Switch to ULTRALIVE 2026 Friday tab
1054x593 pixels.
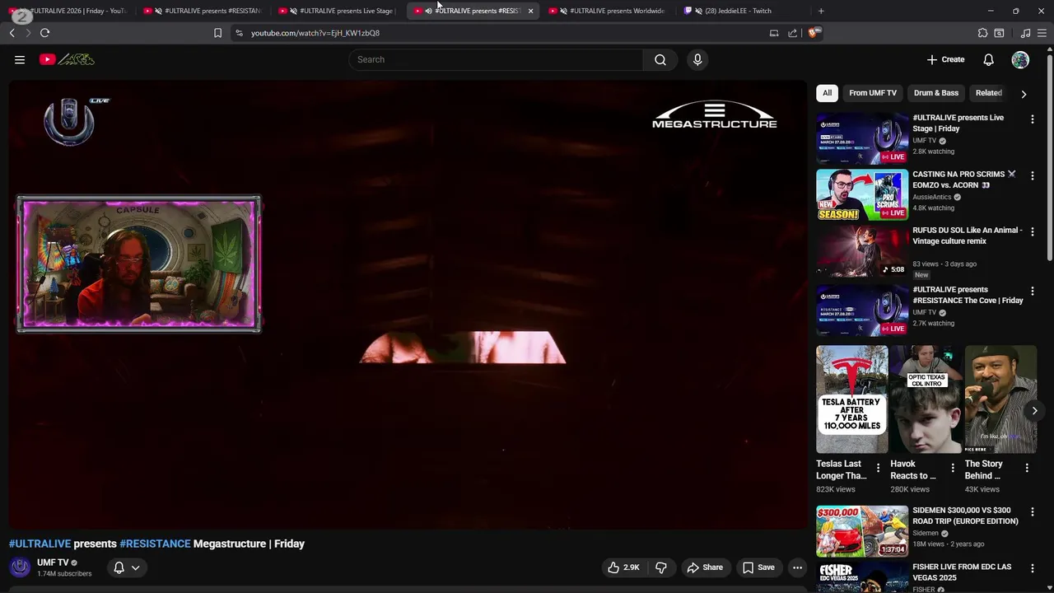coord(70,11)
